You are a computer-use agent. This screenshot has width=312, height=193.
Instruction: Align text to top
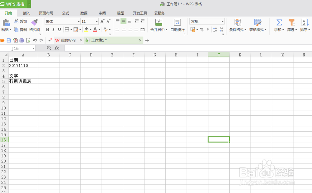coord(117,21)
